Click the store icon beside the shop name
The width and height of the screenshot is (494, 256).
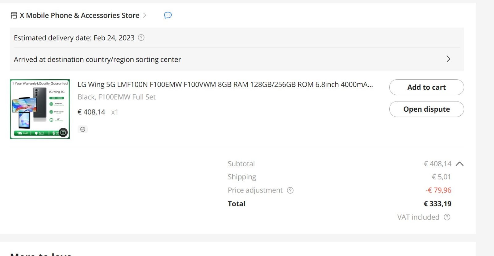pyautogui.click(x=14, y=15)
